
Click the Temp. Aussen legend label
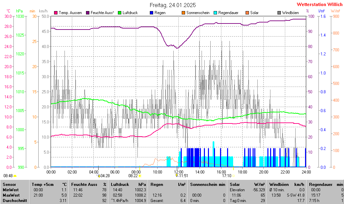70,13
